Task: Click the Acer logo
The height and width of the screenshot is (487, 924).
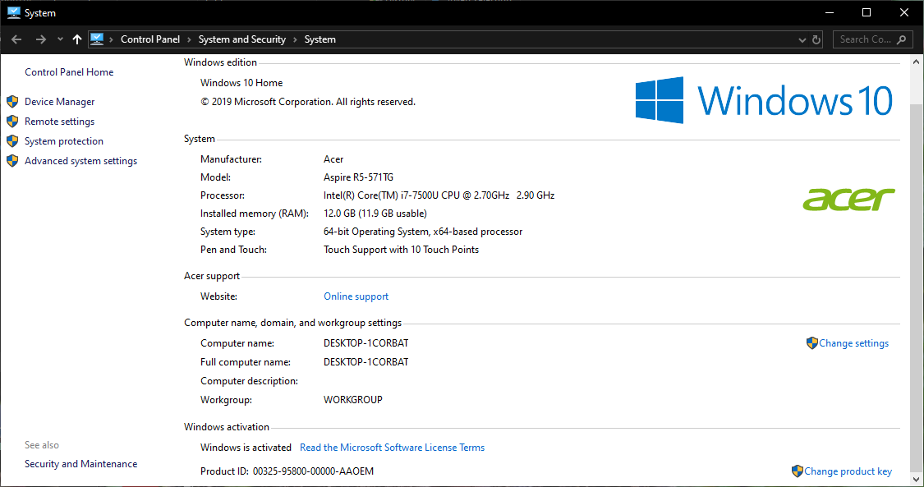Action: click(x=848, y=199)
